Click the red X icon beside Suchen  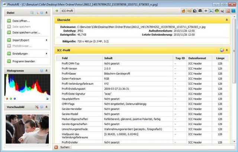click(56, 147)
